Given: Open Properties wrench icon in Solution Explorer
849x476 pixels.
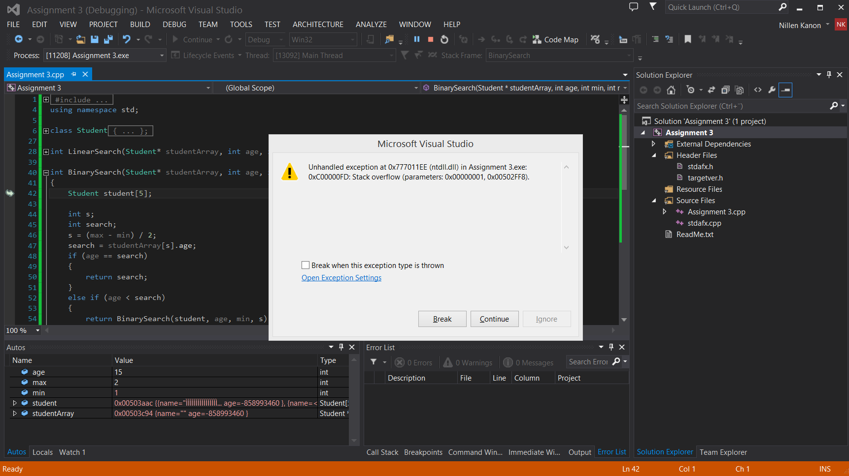Looking at the screenshot, I should pos(772,90).
